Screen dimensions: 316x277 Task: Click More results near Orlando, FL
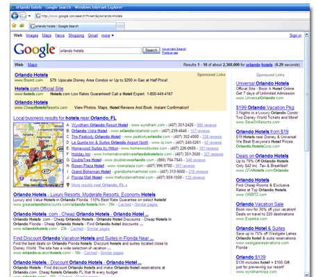pos(99,185)
